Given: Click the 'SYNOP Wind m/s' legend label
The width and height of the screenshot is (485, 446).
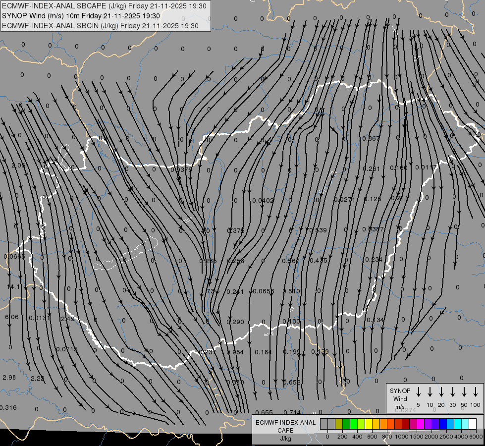Looking at the screenshot, I should pos(400,398).
